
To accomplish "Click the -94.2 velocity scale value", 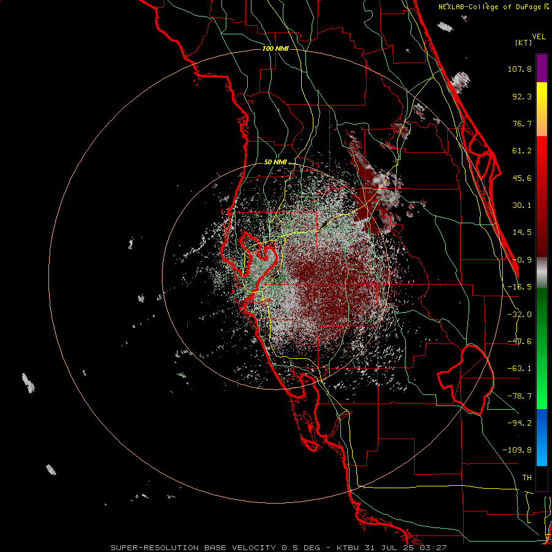I will point(519,423).
